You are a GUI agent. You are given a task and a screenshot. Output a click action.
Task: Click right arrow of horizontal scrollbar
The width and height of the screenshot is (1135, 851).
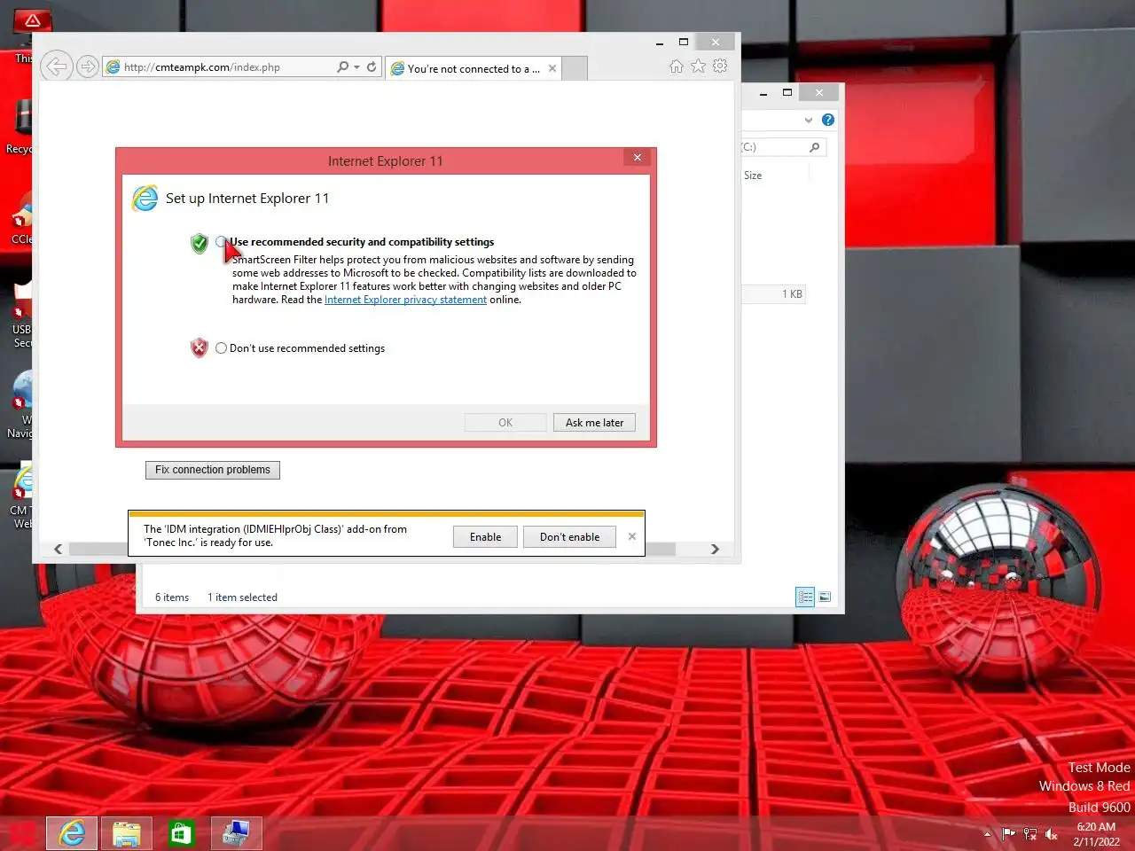click(x=715, y=549)
